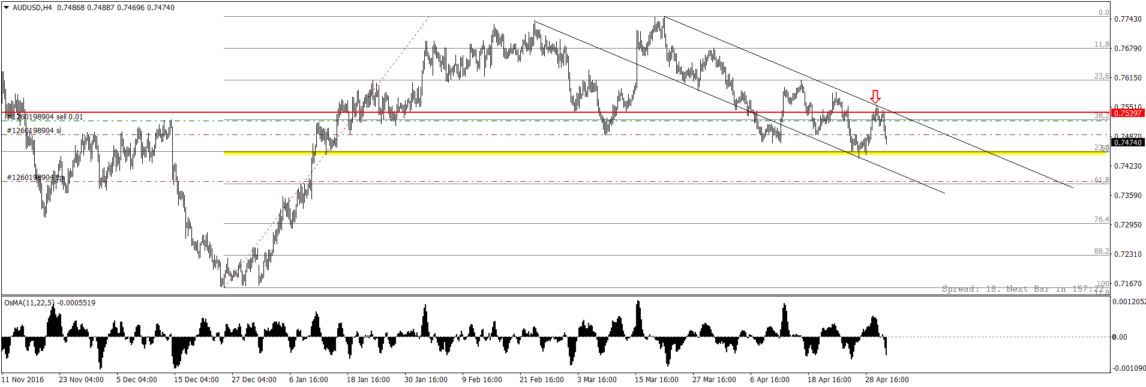Viewport: 1146px width, 387px height.
Task: Click the Spread and Next Bar info text
Action: click(1023, 289)
